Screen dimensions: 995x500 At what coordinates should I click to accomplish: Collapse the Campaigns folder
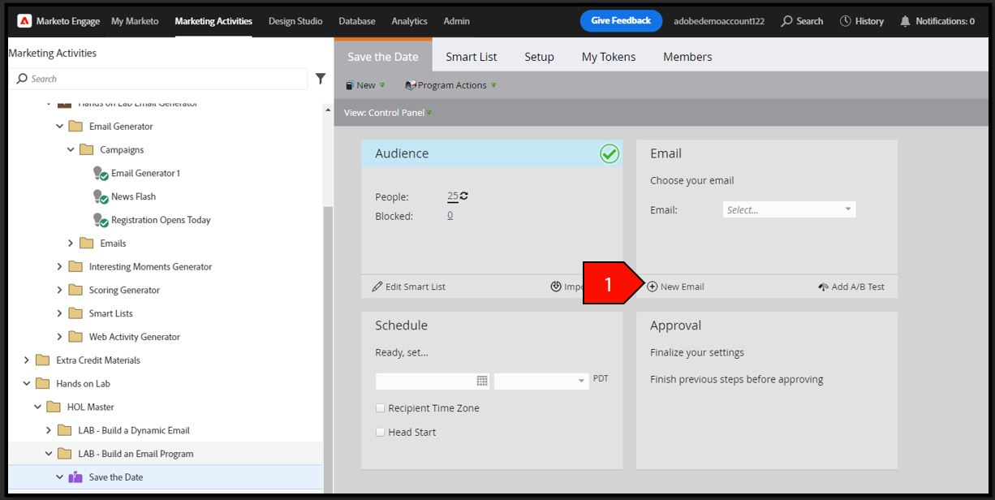pyautogui.click(x=71, y=149)
